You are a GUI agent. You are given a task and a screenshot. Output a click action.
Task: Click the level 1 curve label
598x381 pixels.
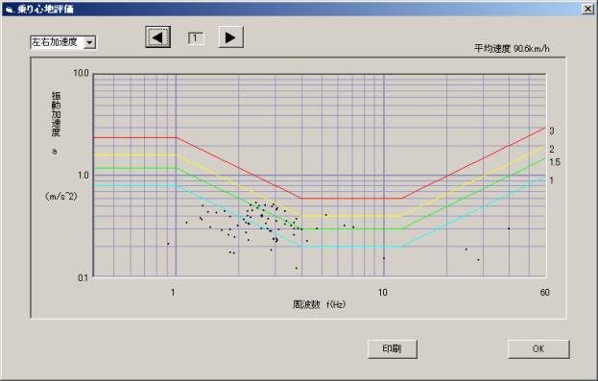coord(552,180)
